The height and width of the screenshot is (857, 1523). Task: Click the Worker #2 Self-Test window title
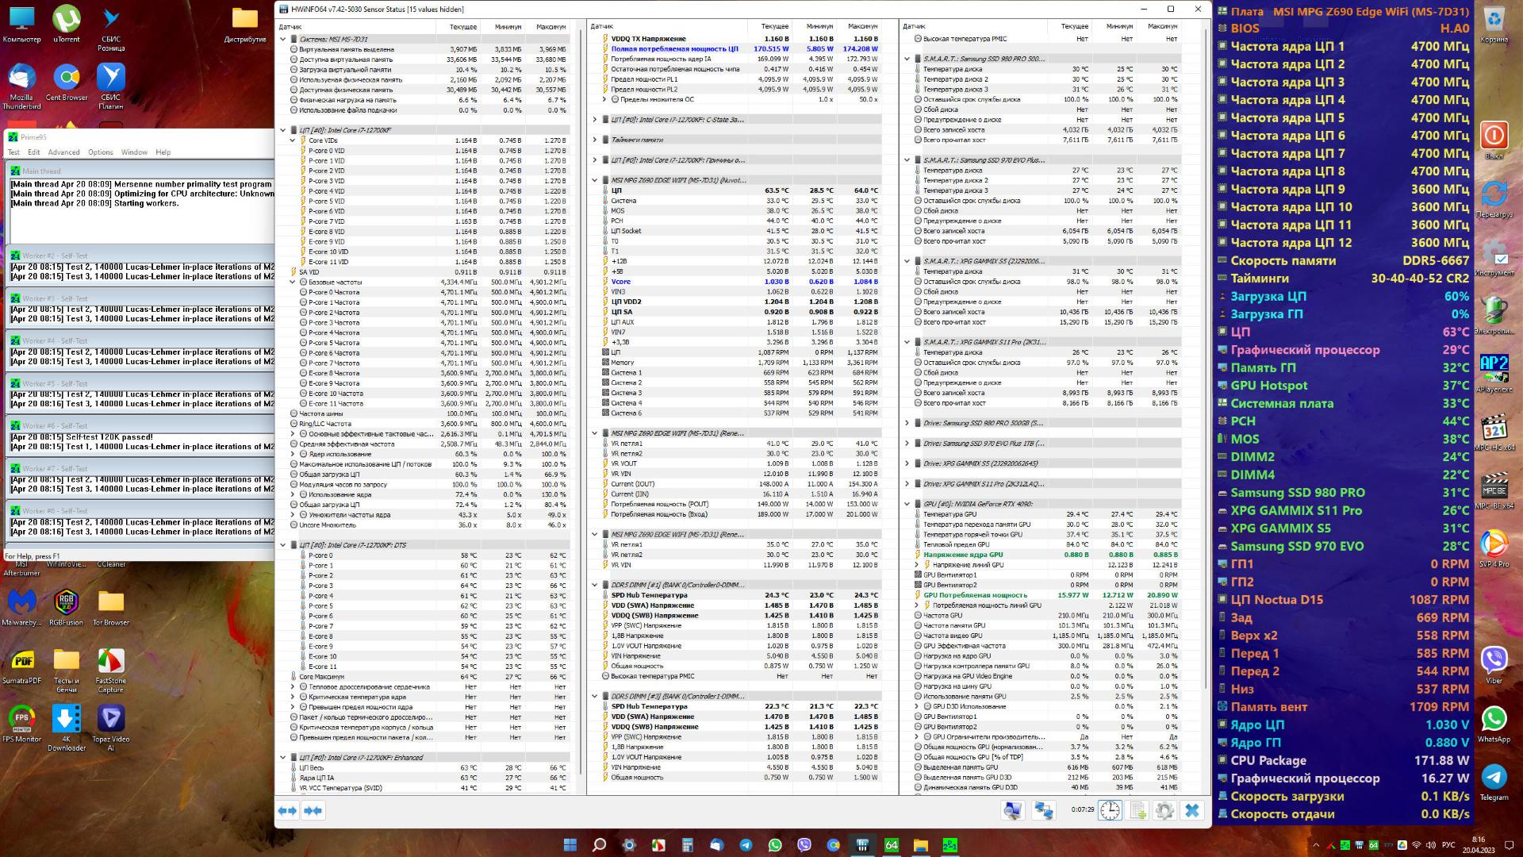56,256
